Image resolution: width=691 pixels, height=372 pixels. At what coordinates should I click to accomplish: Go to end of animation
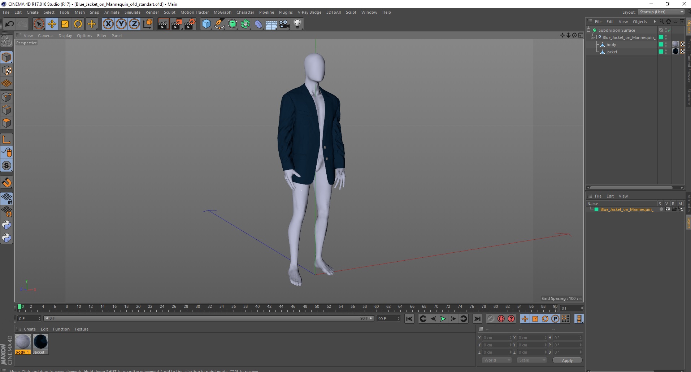click(x=477, y=319)
